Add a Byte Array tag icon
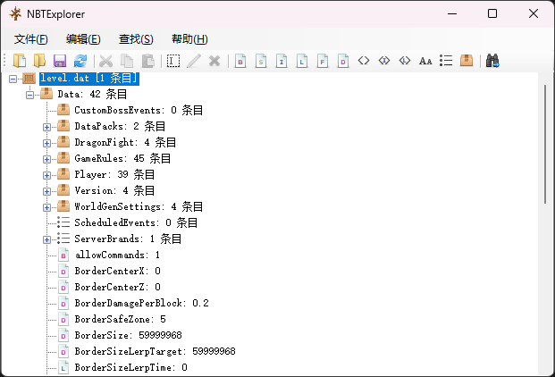This screenshot has width=555, height=377. coord(364,61)
